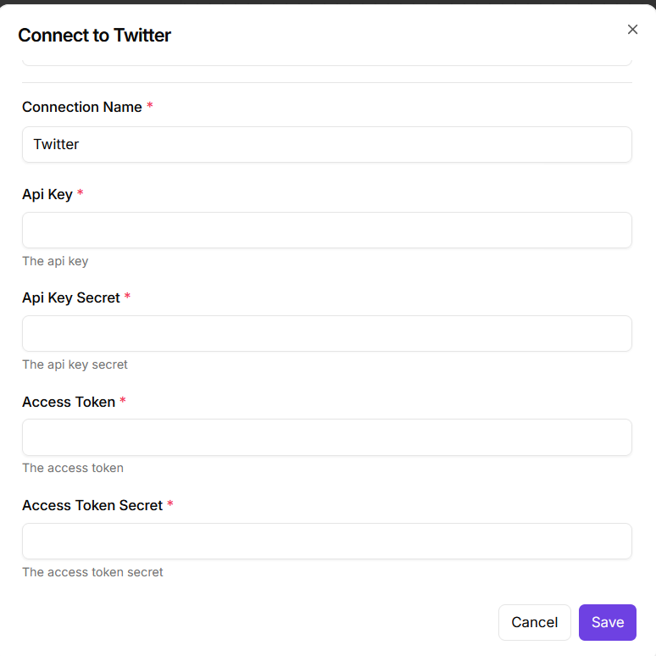The image size is (656, 656).
Task: Click the 'The api key' helper text
Action: tap(55, 261)
